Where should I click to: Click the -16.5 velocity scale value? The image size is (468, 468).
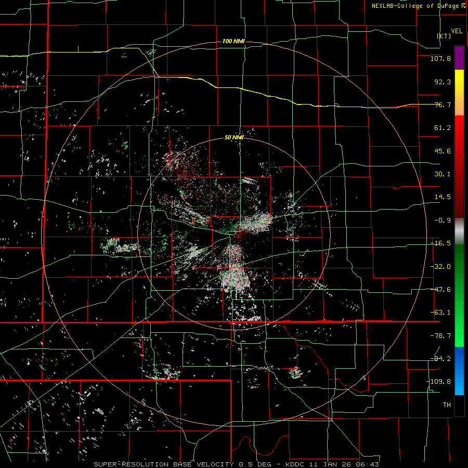(440, 243)
